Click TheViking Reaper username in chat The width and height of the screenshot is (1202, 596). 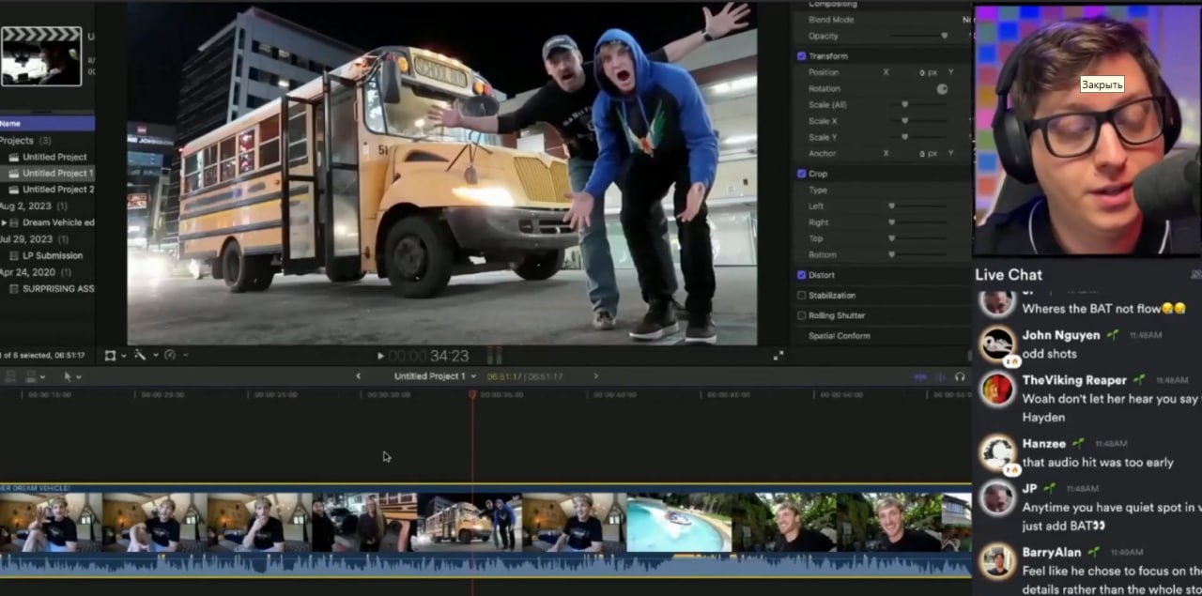pos(1074,380)
